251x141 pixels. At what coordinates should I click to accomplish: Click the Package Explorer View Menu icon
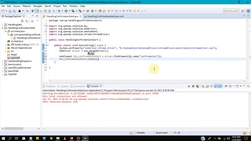click(x=38, y=21)
